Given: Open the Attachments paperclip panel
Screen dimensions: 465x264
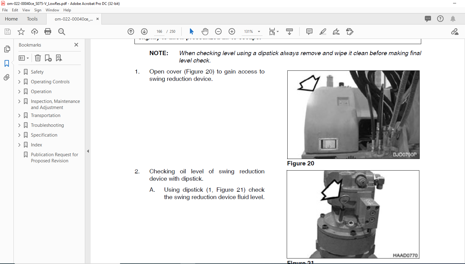Looking at the screenshot, I should (x=7, y=77).
